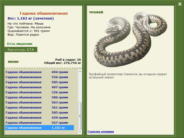Open the Горячие клавиши link

point(101,132)
